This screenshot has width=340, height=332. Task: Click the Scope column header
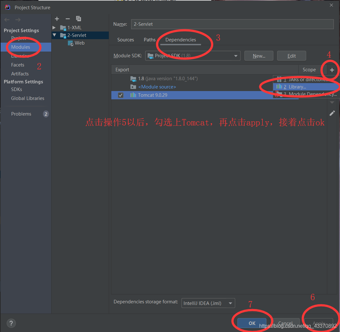point(309,70)
